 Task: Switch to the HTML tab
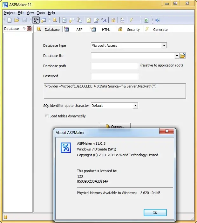tap(103, 30)
